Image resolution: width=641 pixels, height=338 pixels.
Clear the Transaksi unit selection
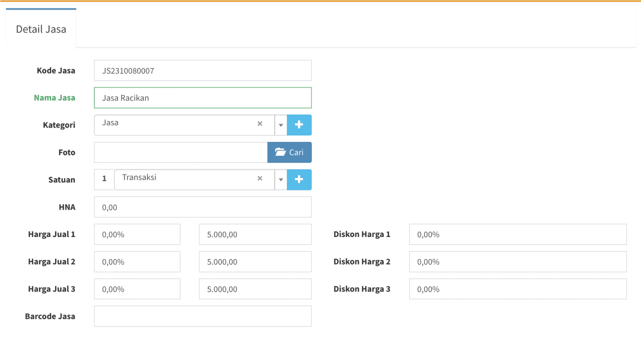pyautogui.click(x=259, y=178)
